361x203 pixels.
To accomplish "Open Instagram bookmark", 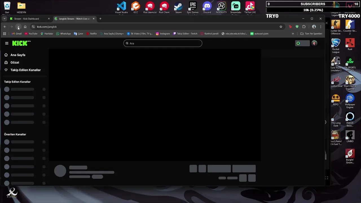I will pos(163,34).
